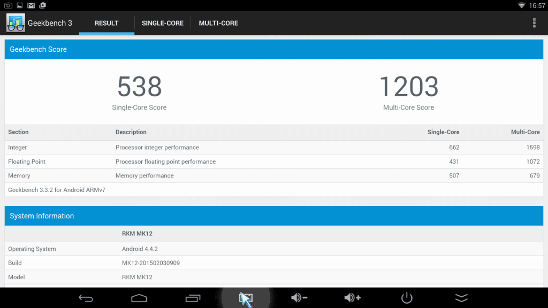Open the recent apps button
548x308 pixels.
click(x=193, y=298)
